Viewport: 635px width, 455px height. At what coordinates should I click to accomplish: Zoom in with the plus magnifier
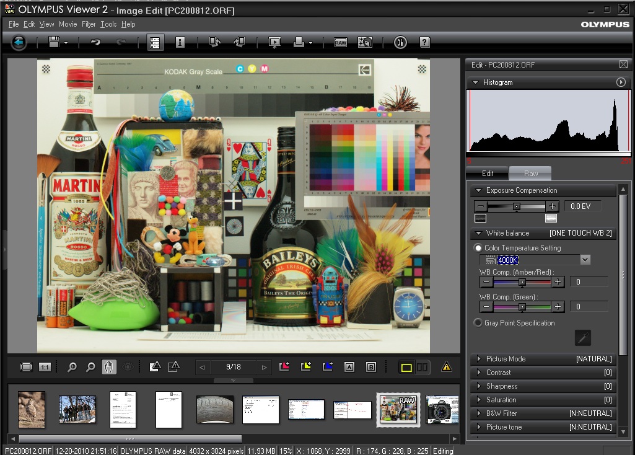tap(72, 367)
